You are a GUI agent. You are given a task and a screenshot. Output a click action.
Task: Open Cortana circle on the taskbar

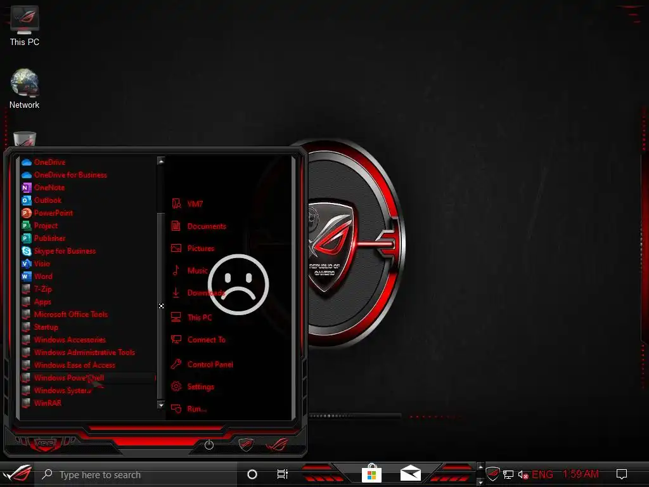click(x=252, y=474)
